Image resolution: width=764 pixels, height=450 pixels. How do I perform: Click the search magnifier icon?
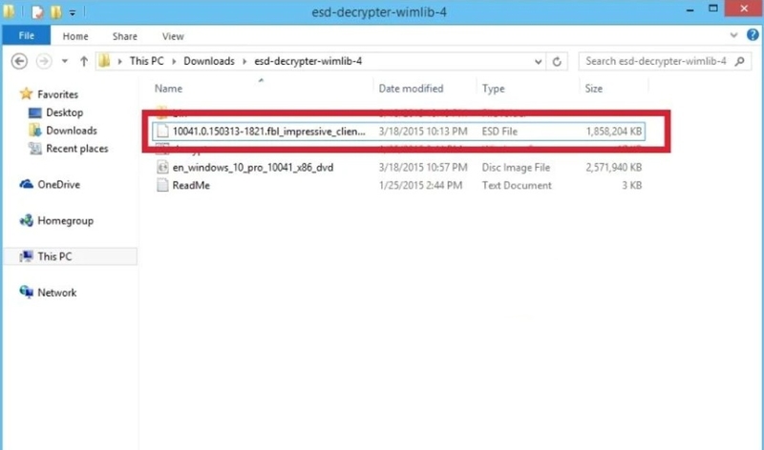[x=740, y=61]
